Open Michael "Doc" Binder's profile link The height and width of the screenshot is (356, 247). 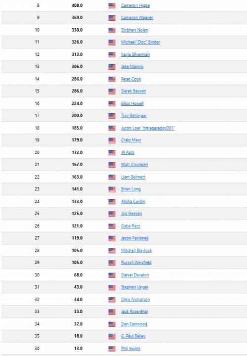coord(140,42)
